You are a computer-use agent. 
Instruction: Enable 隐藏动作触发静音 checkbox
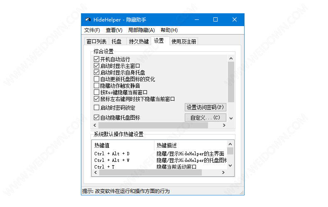pos(96,86)
